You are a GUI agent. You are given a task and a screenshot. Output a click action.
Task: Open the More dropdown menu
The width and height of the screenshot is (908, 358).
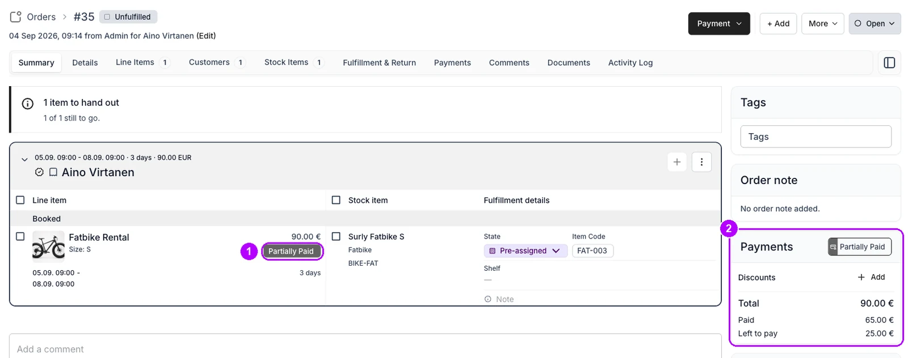(x=823, y=24)
